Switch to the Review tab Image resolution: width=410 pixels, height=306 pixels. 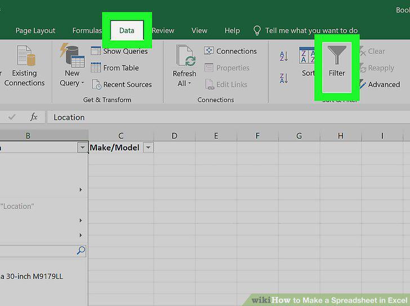(163, 30)
